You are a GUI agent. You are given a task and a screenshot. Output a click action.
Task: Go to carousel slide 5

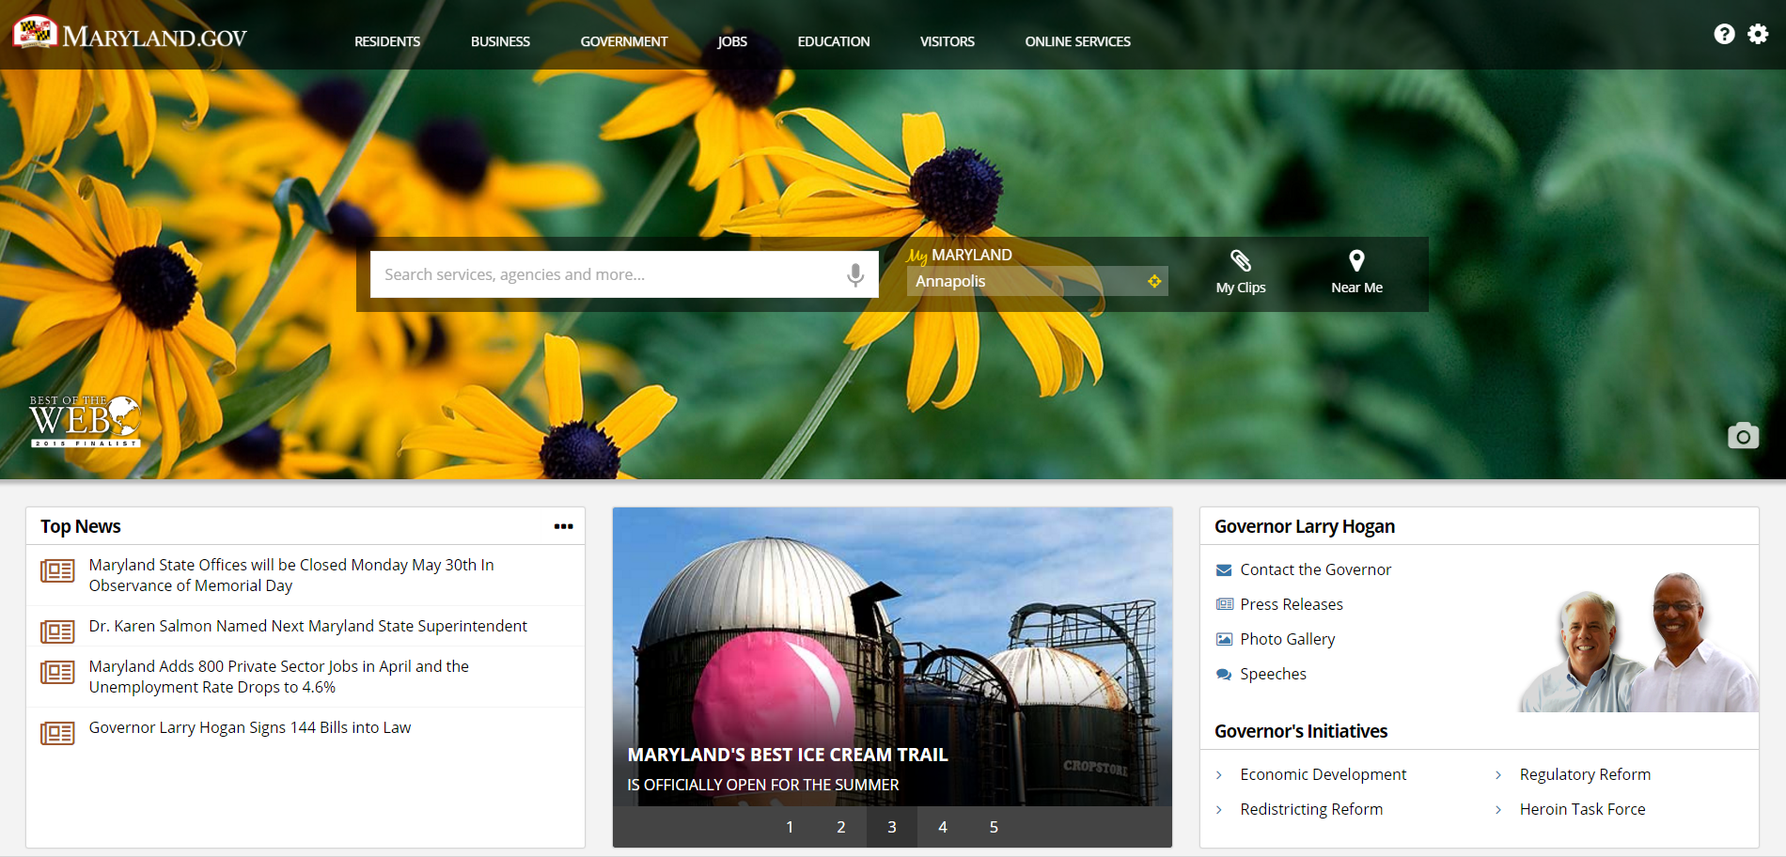point(994,827)
